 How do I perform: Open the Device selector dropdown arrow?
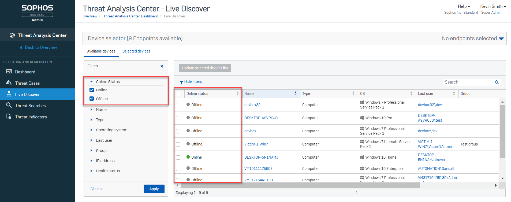point(501,39)
